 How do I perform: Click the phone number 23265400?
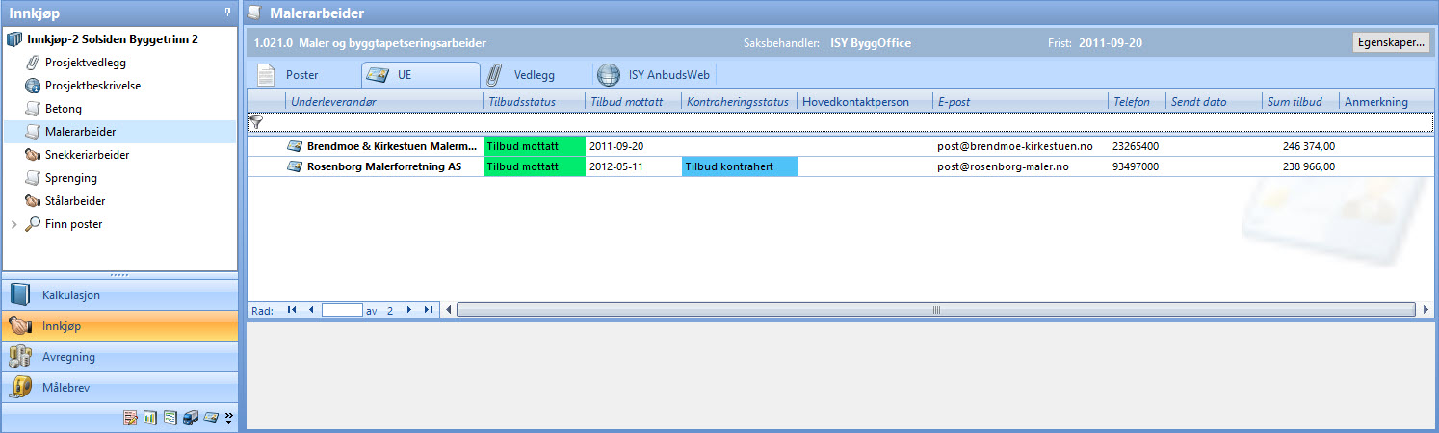coord(1135,147)
